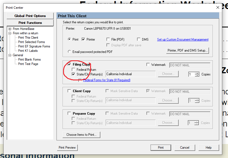
Task: Switch to the Print Functions section
Action: [x=30, y=23]
